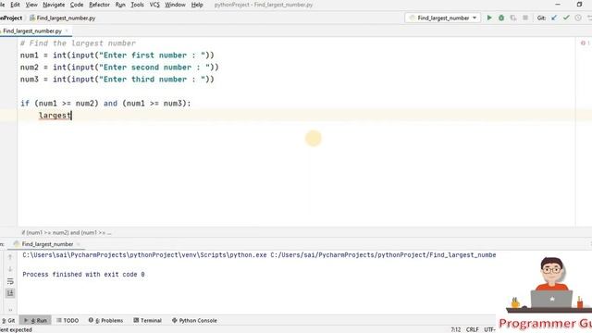Open the Window menu
The image size is (592, 333).
(175, 5)
